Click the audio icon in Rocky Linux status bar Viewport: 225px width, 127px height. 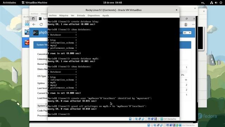136,119
